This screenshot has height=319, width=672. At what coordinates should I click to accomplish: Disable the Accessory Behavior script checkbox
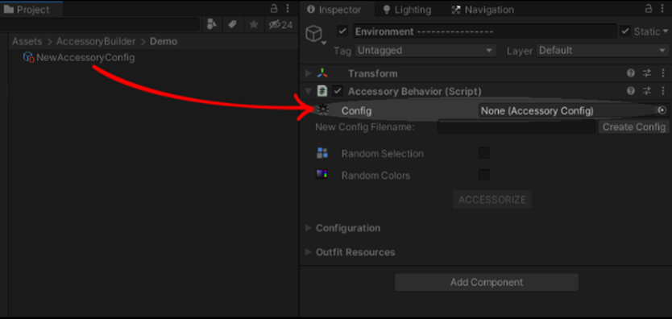(x=338, y=91)
